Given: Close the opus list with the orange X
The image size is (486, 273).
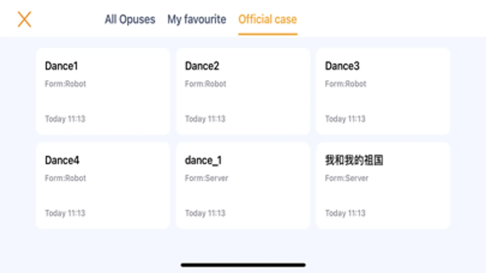Looking at the screenshot, I should pyautogui.click(x=24, y=19).
